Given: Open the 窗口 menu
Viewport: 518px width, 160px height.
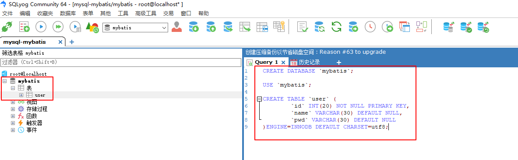Looking at the screenshot, I should (186, 14).
